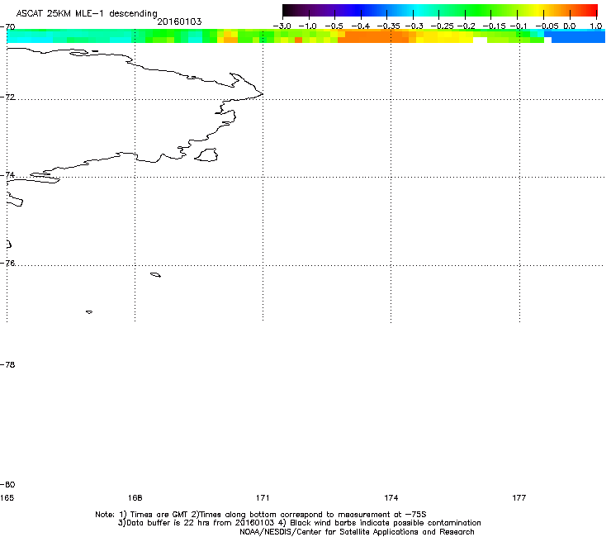Image resolution: width=611 pixels, height=537 pixels.
Task: Click the 165 longitude label
Action: coord(7,497)
